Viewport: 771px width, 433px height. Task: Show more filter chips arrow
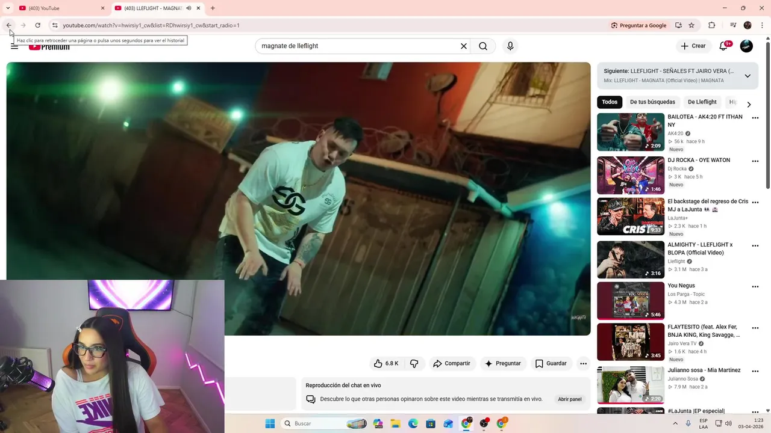point(749,104)
